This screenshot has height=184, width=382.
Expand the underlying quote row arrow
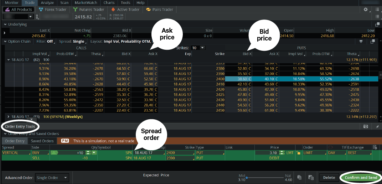point(4,32)
